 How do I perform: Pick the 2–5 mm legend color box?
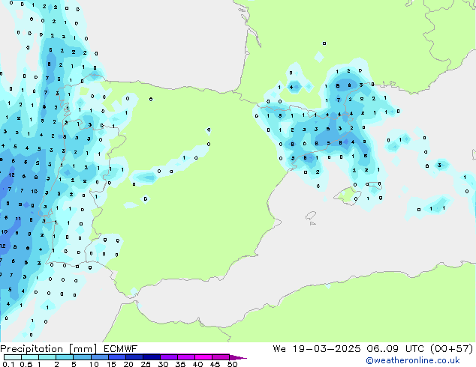[x=65, y=357]
